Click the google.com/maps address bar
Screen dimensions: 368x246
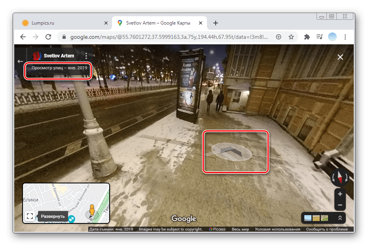coord(169,37)
